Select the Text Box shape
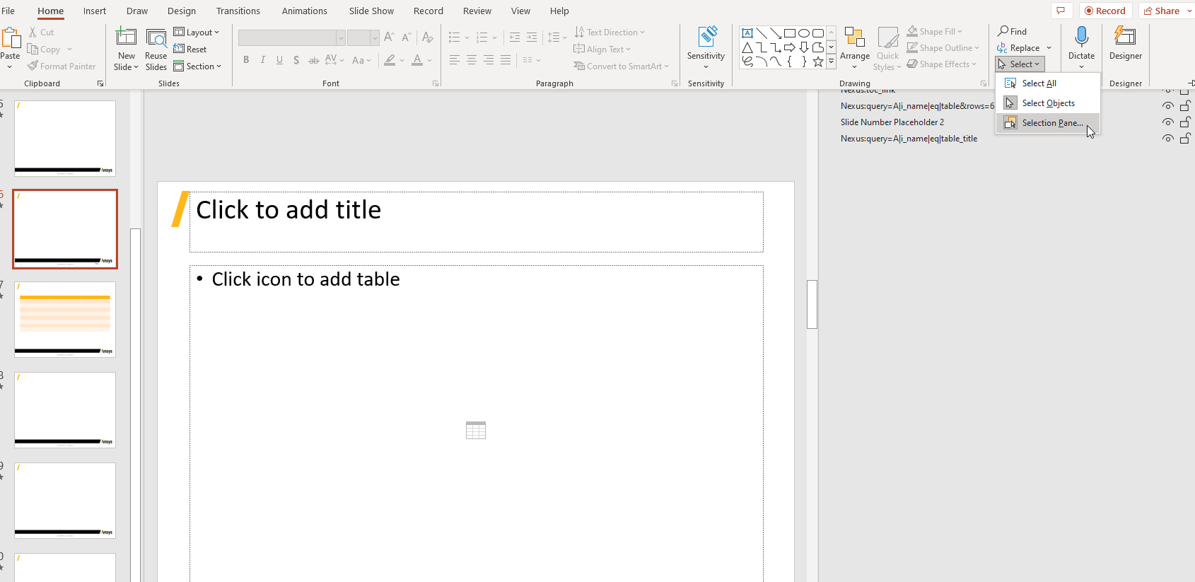 point(747,33)
